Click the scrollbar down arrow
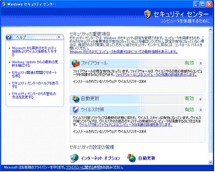The image size is (215, 172). tap(210, 162)
